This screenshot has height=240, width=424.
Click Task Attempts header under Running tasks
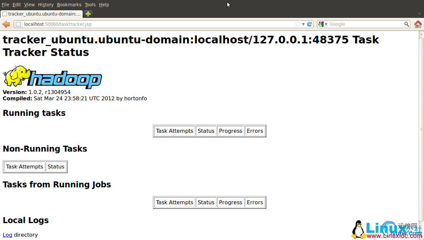[174, 131]
